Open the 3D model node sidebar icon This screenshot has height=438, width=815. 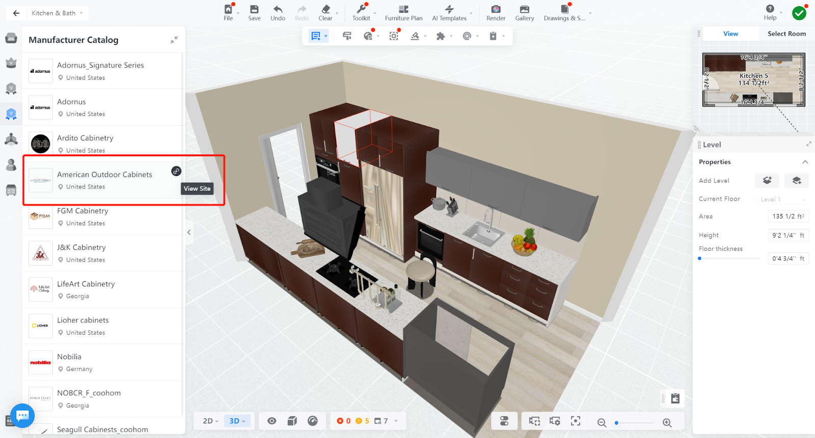pyautogui.click(x=11, y=139)
